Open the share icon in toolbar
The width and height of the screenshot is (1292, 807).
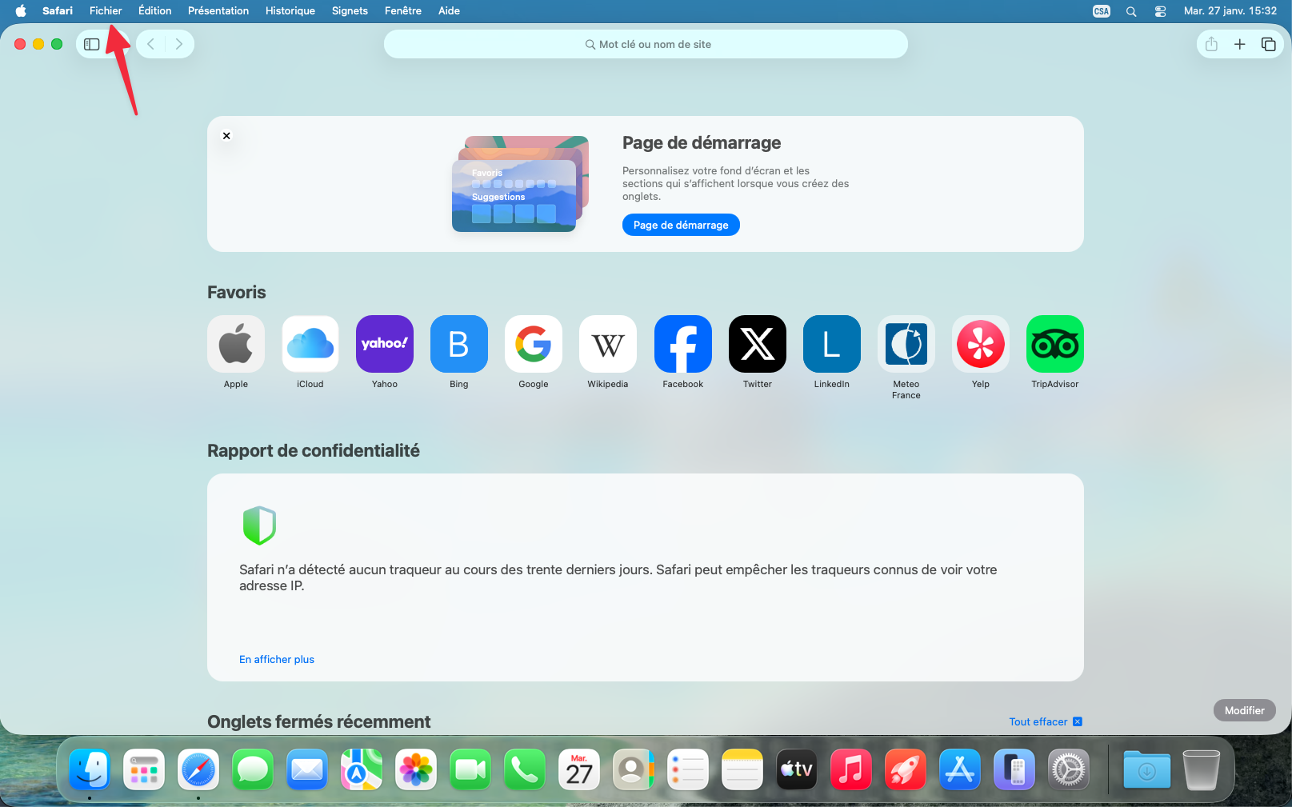click(1211, 44)
